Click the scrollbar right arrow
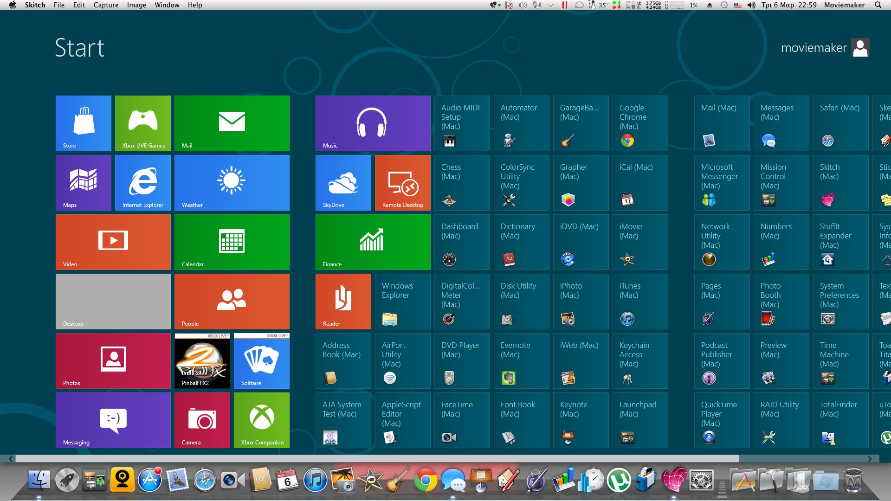This screenshot has width=891, height=501. pos(870,459)
